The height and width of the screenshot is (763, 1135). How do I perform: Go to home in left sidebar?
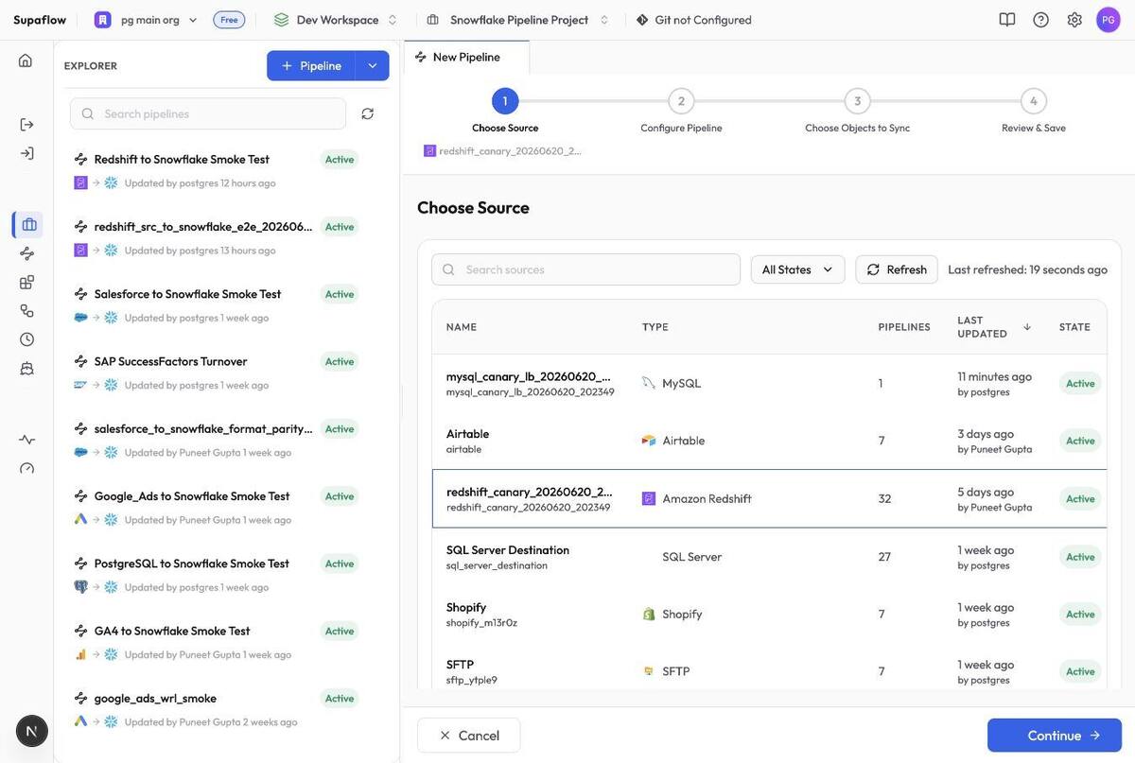coord(26,61)
